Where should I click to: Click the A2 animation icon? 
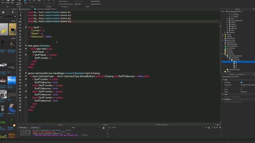click(x=234, y=64)
